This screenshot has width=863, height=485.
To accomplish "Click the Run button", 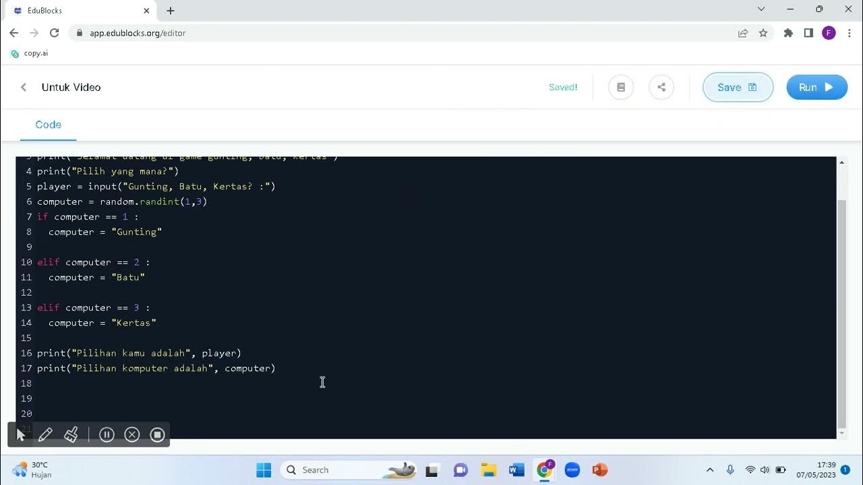I will point(816,87).
